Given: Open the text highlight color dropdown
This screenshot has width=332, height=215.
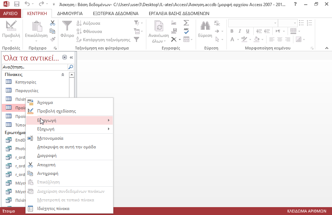Looking at the screenshot, I should (x=250, y=40).
